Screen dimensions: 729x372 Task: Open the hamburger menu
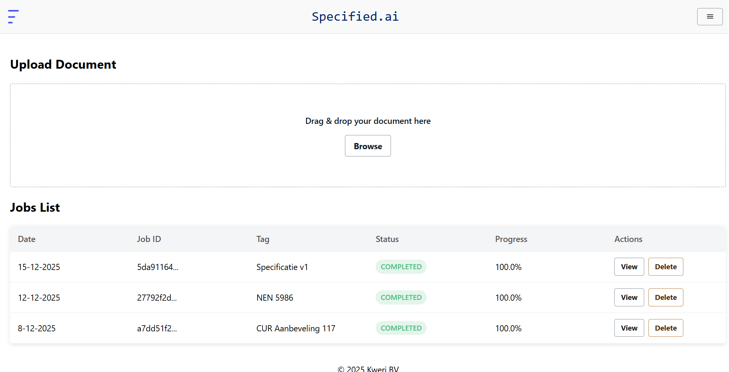point(709,16)
